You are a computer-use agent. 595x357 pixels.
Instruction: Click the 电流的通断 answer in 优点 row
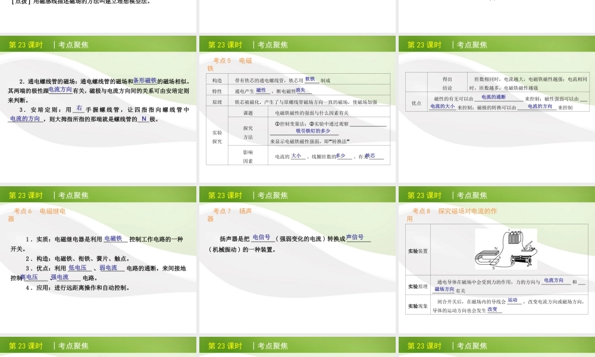[x=493, y=97]
